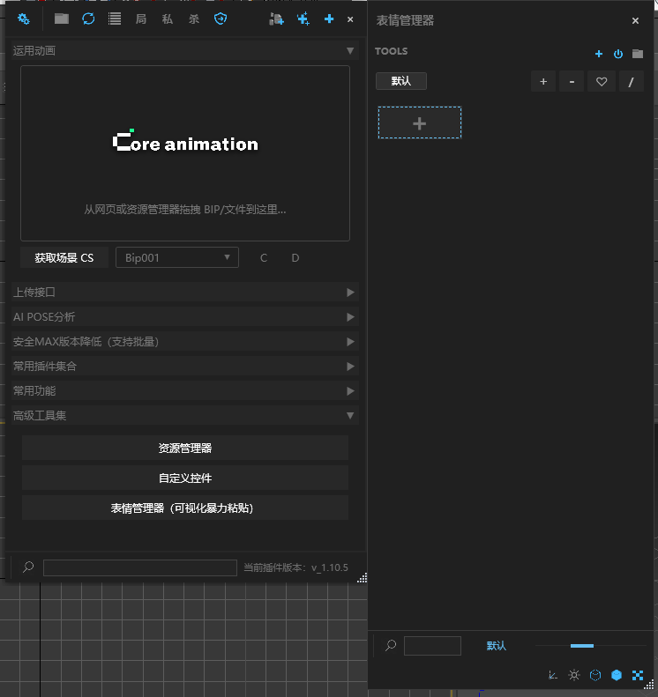
Task: Click the gray + button in 表情管理器
Action: click(543, 82)
